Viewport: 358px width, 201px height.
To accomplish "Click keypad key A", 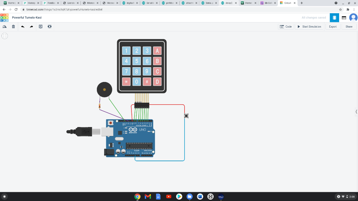I will tap(157, 51).
